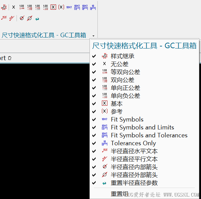Click reset radius diameter teal arrow toolbar icon
Viewport: 201px width, 199px height.
click(37, 19)
